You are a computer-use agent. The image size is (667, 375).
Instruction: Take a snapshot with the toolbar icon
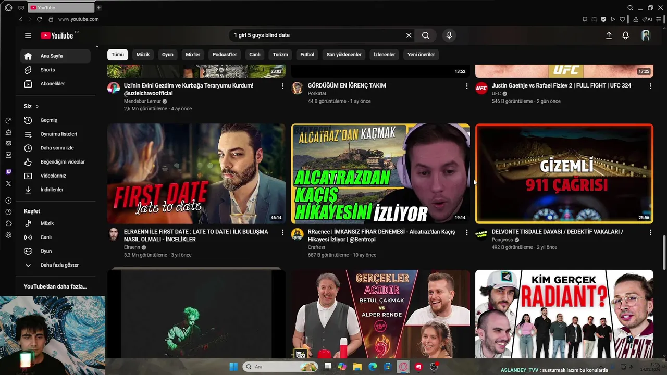[594, 19]
